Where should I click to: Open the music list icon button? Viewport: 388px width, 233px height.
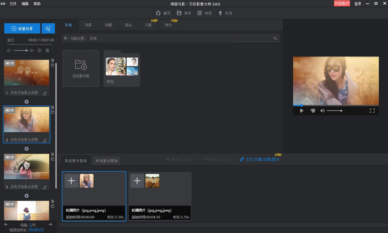coord(48,28)
